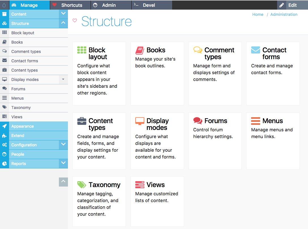This screenshot has width=308, height=229.
Task: Click the Block layout grid icon
Action: tap(82, 50)
